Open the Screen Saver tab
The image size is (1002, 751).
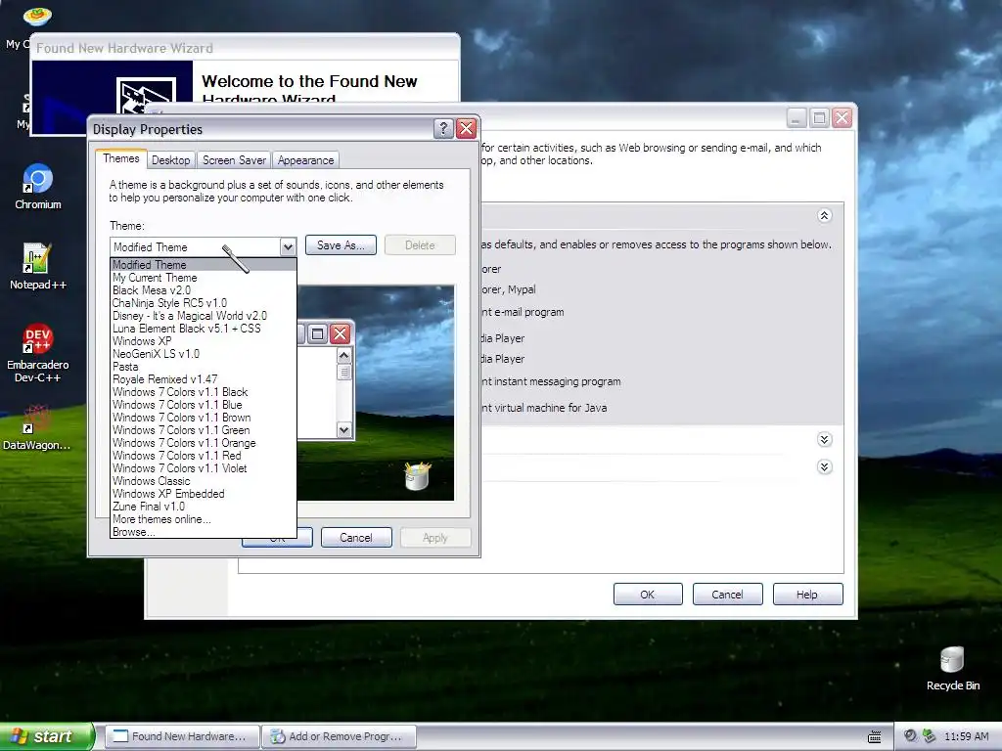pos(234,160)
